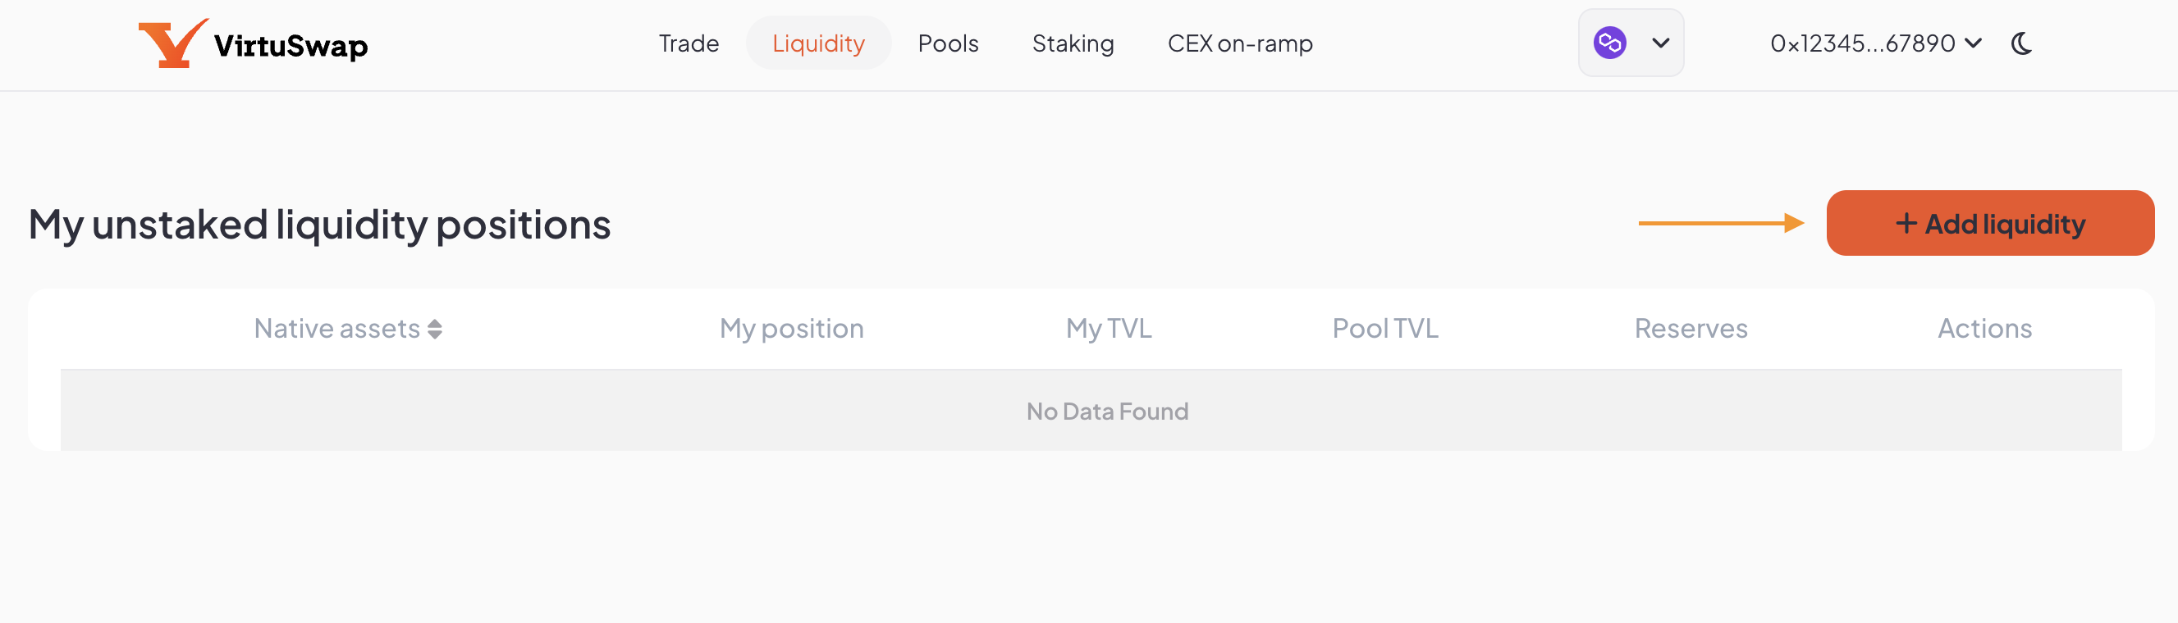Click the No Data Found row
Image resolution: width=2178 pixels, height=623 pixels.
pyautogui.click(x=1107, y=412)
